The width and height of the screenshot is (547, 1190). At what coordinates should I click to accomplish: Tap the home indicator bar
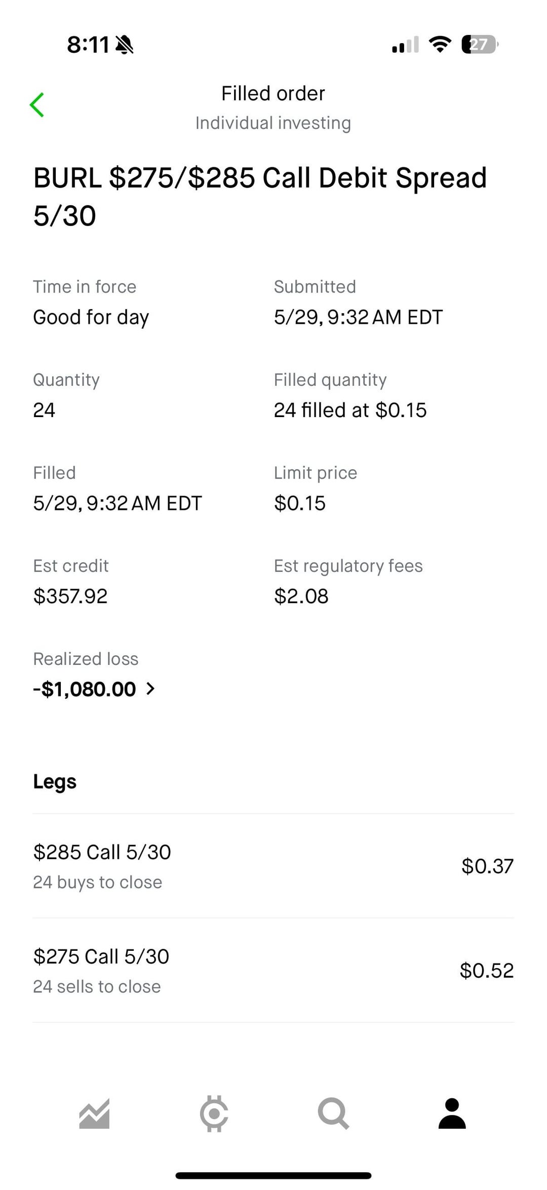(273, 1175)
